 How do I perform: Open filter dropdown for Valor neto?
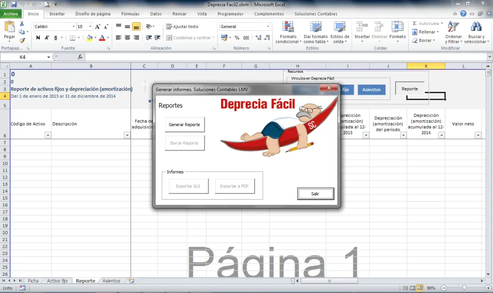click(478, 135)
